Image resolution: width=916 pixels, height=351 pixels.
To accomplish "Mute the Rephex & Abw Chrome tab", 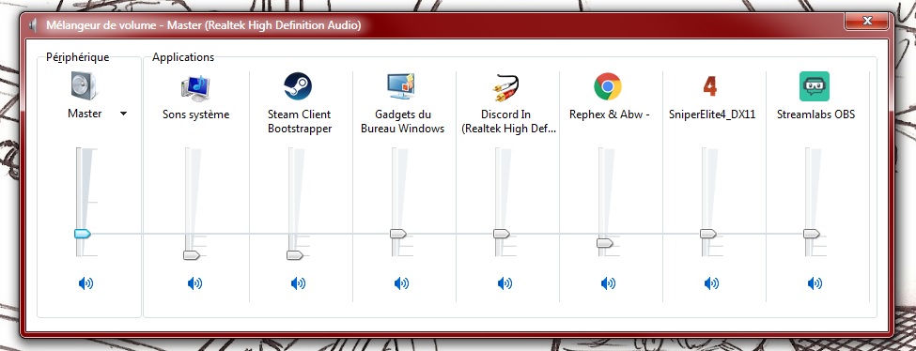I will 608,283.
